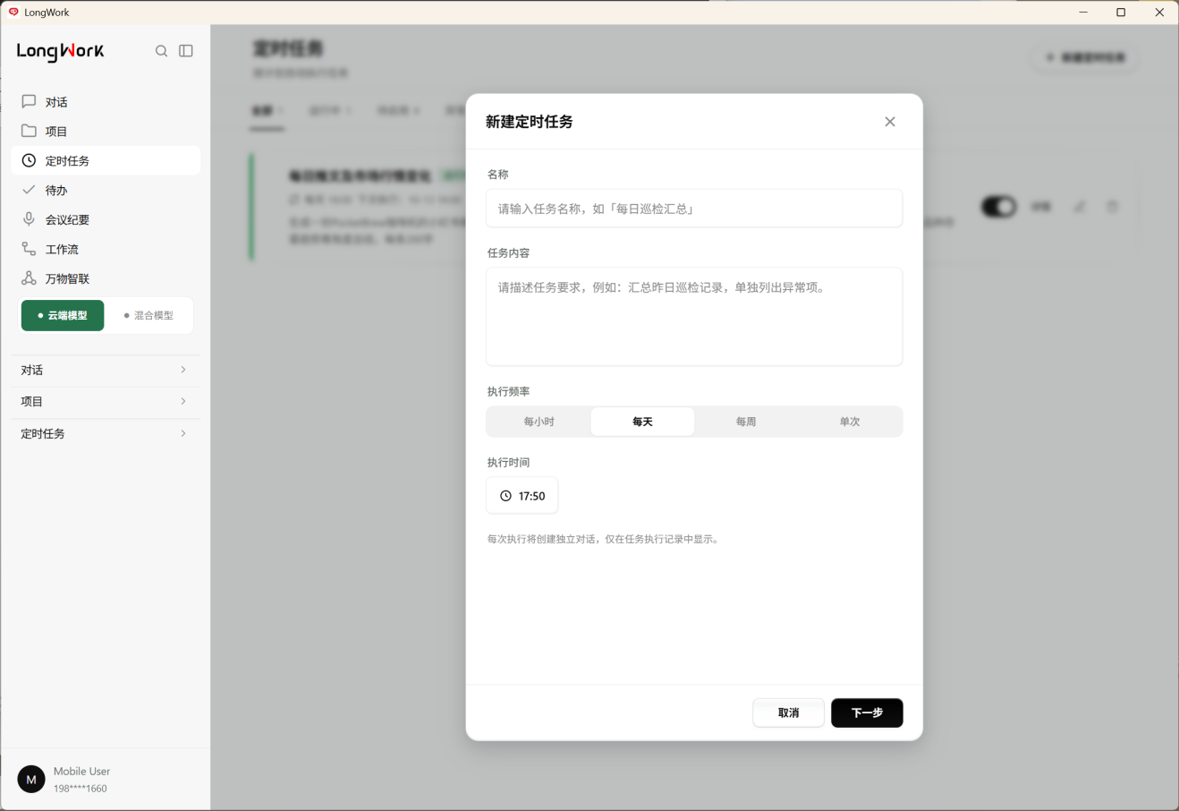
Task: Open 待办 checkmark item in sidebar
Action: click(x=106, y=190)
